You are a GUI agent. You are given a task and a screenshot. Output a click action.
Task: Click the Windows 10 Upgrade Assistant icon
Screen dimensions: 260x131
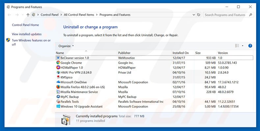pyautogui.click(x=58, y=106)
